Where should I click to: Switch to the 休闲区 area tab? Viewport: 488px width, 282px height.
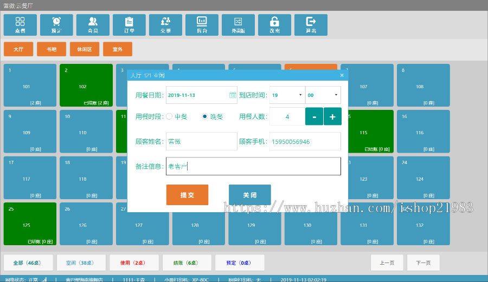(85, 49)
